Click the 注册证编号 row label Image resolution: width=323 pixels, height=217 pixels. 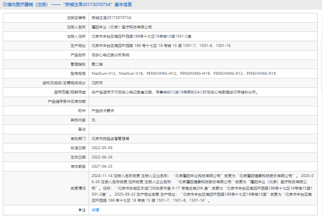pos(76,18)
